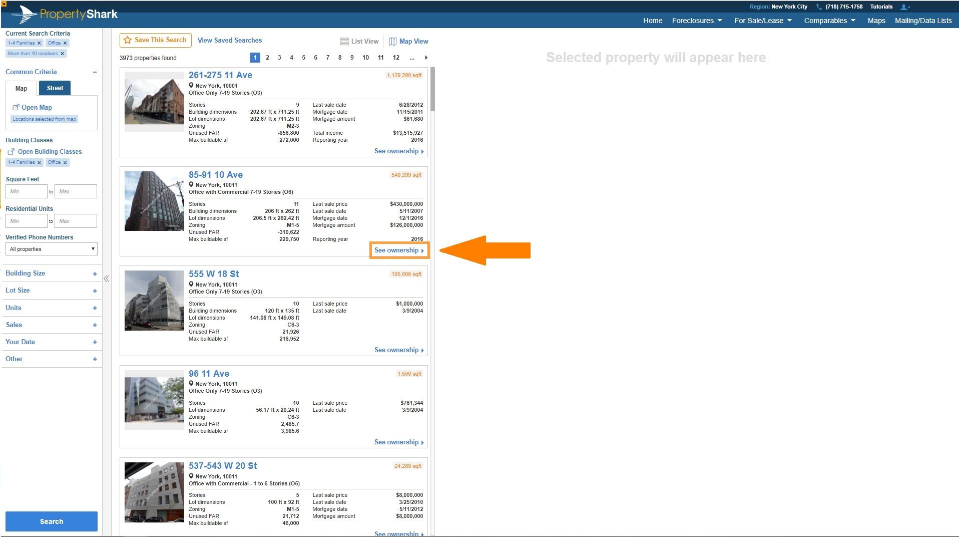Go to results page 2
The image size is (959, 537).
(267, 58)
